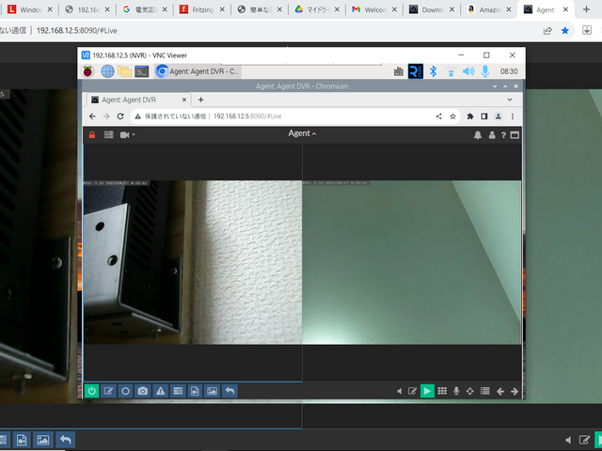Open the notifications bell in Agent DVR
The width and height of the screenshot is (602, 451).
click(478, 134)
